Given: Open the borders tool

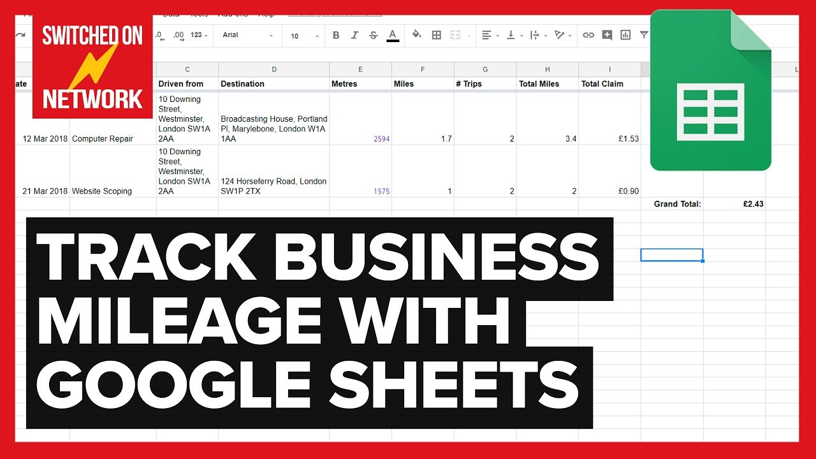Looking at the screenshot, I should pyautogui.click(x=437, y=35).
